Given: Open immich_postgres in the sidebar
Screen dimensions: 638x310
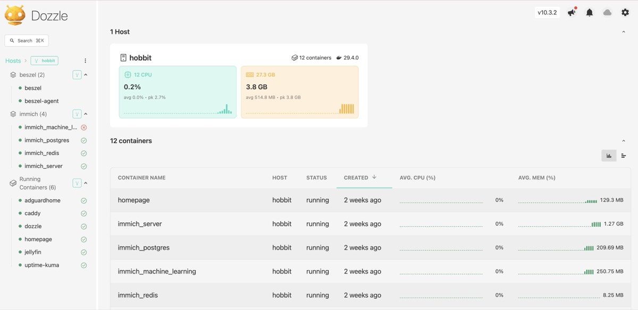Looking at the screenshot, I should (47, 140).
